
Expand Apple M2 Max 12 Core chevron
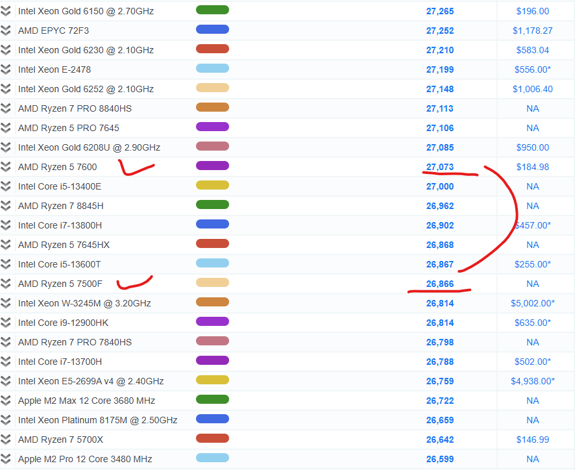tap(6, 401)
